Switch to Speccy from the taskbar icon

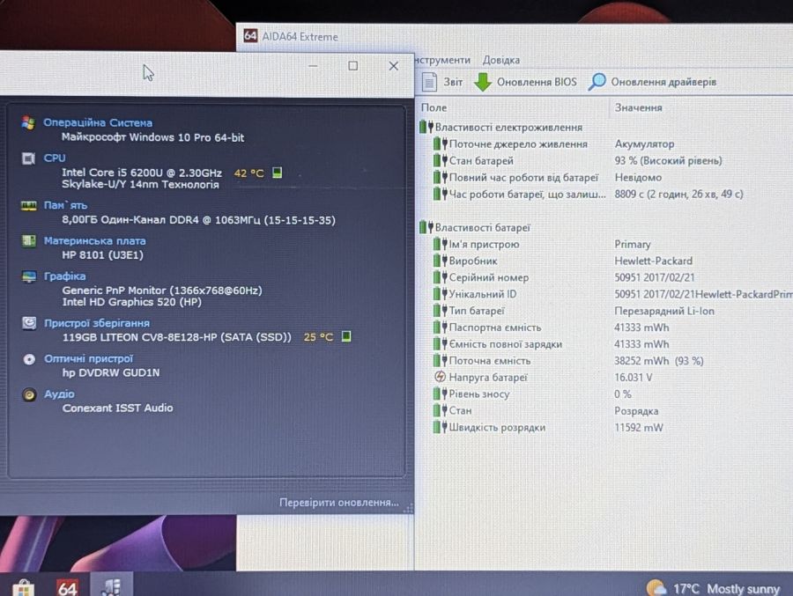[111, 587]
